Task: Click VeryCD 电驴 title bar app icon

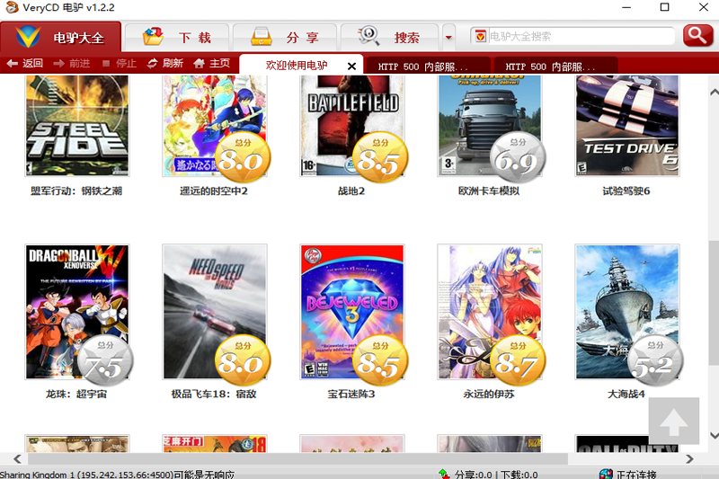Action: tap(12, 7)
